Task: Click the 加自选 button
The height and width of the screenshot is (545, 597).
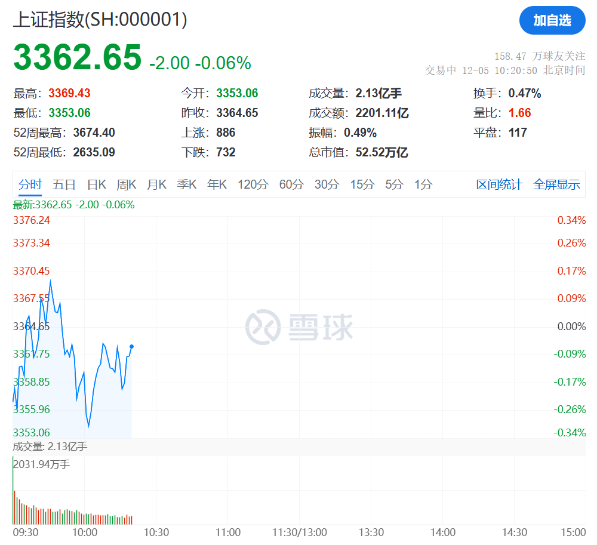Action: (x=552, y=20)
